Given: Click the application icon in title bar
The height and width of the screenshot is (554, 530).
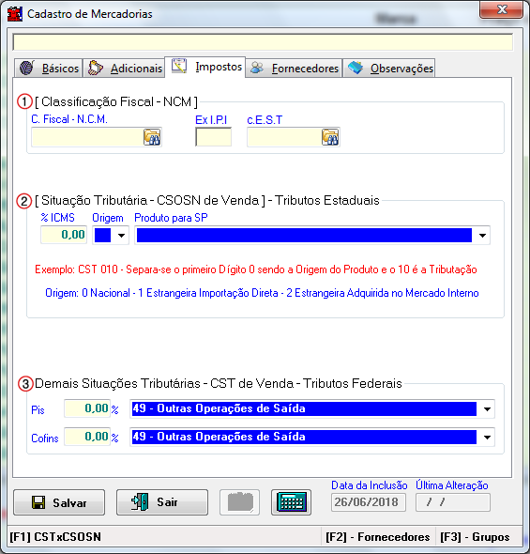Looking at the screenshot, I should (15, 14).
